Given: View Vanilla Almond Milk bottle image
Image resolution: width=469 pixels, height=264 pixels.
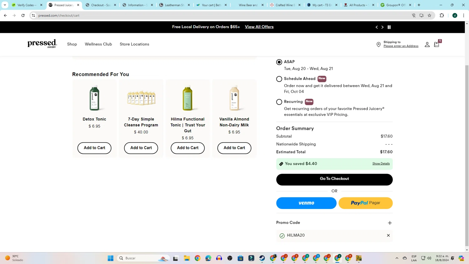Looking at the screenshot, I should (x=234, y=98).
